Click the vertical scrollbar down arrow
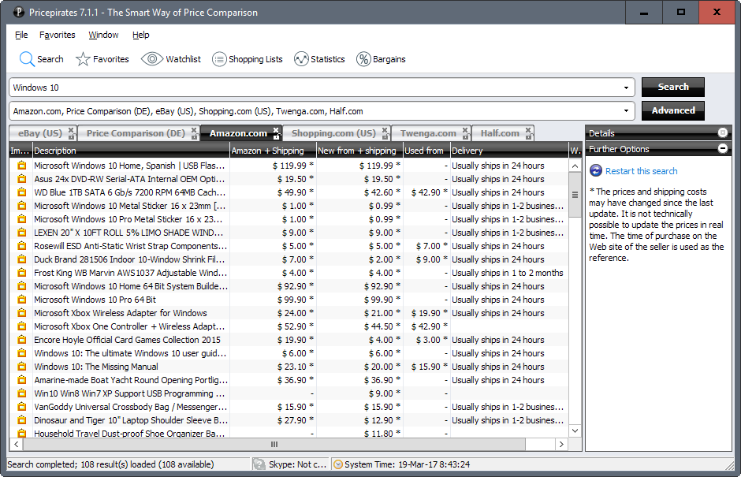The width and height of the screenshot is (741, 477). click(575, 430)
